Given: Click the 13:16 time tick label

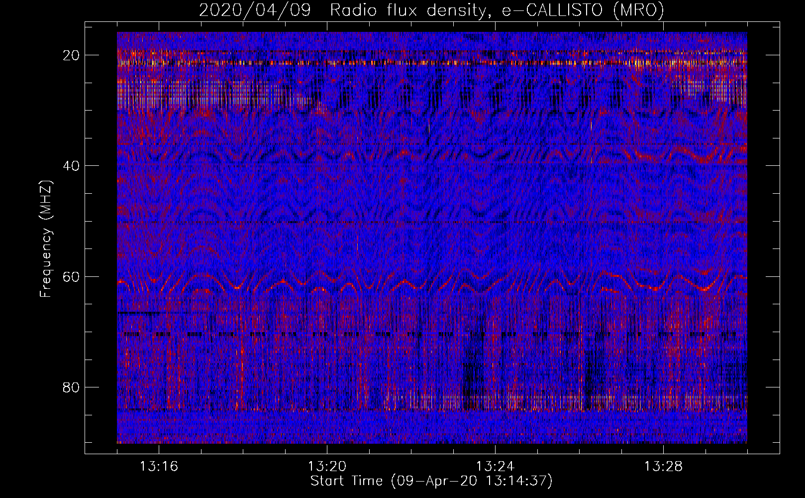Looking at the screenshot, I should pyautogui.click(x=159, y=467).
